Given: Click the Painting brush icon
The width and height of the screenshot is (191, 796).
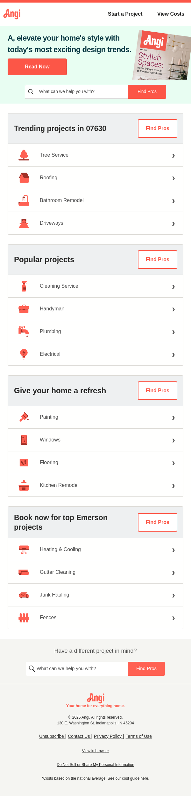Looking at the screenshot, I should coord(24,417).
